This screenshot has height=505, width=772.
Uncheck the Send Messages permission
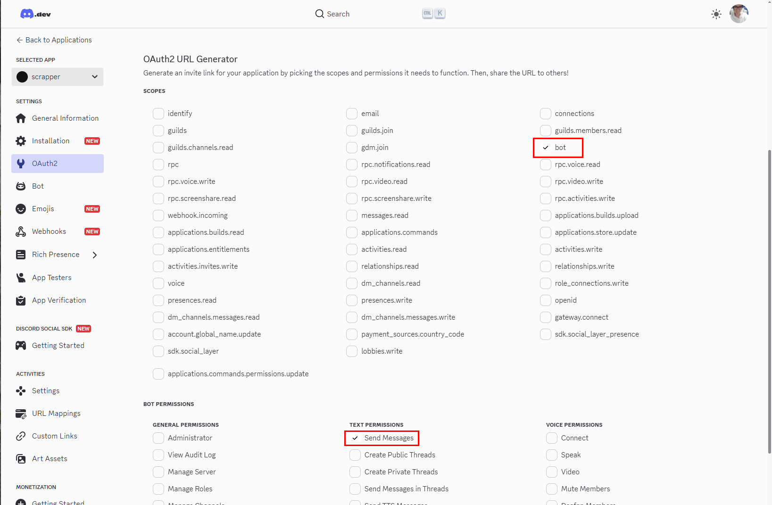[x=355, y=438]
